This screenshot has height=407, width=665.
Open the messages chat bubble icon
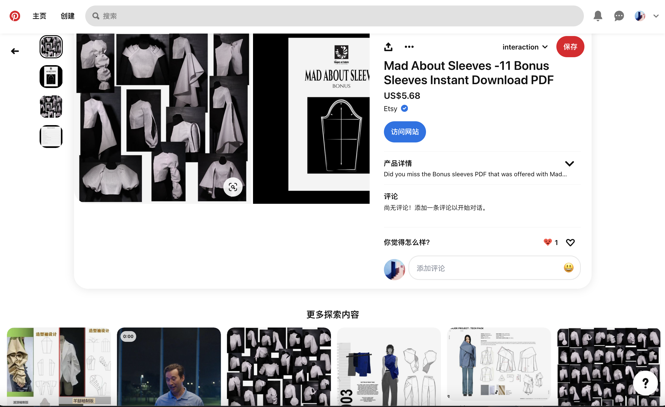pos(619,16)
